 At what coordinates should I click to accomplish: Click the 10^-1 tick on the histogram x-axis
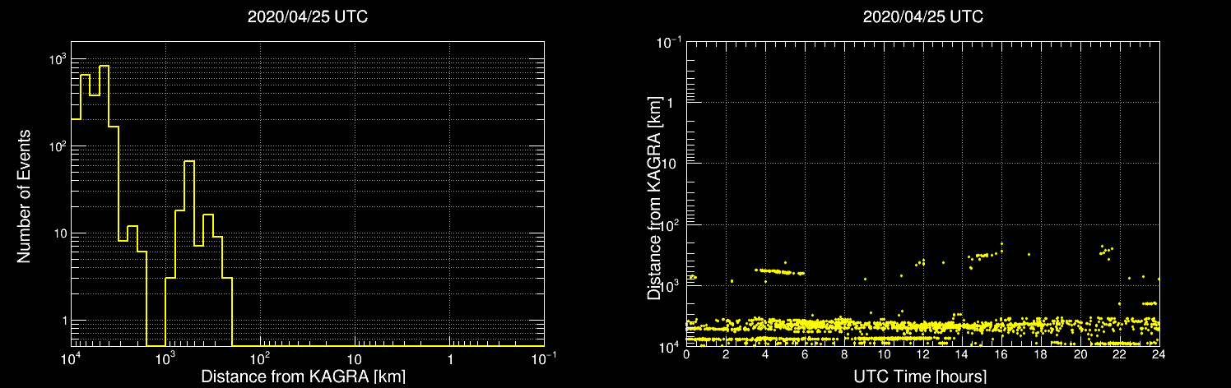543,358
